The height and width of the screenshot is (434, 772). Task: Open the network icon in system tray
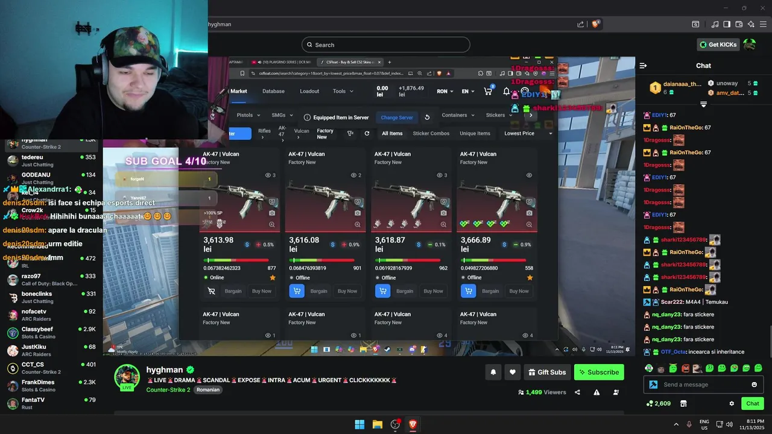tap(719, 424)
